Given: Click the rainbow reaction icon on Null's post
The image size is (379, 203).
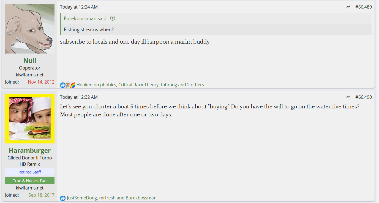Looking at the screenshot, I should tap(73, 85).
